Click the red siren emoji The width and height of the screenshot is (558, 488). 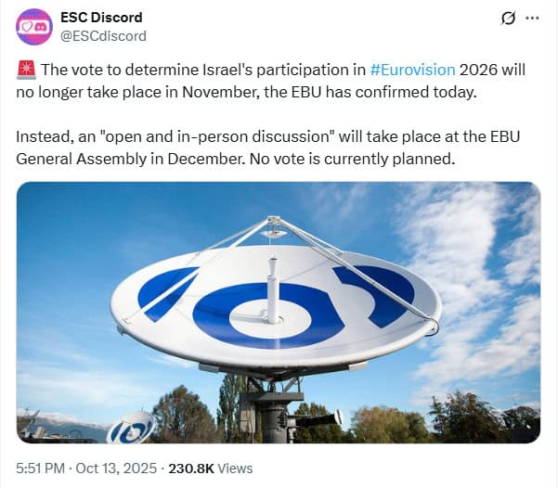click(x=25, y=70)
